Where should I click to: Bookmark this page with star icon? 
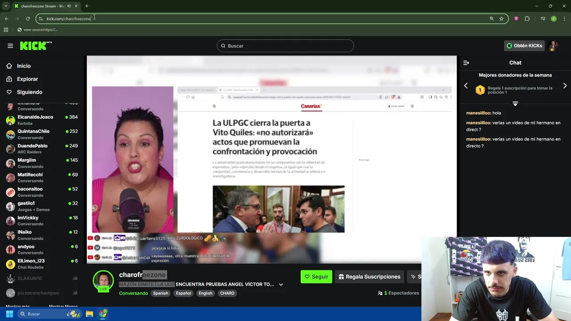tap(501, 19)
